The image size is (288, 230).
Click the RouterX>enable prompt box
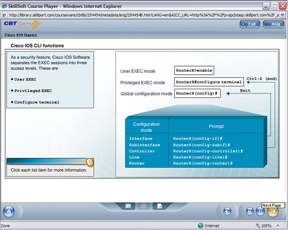click(194, 70)
